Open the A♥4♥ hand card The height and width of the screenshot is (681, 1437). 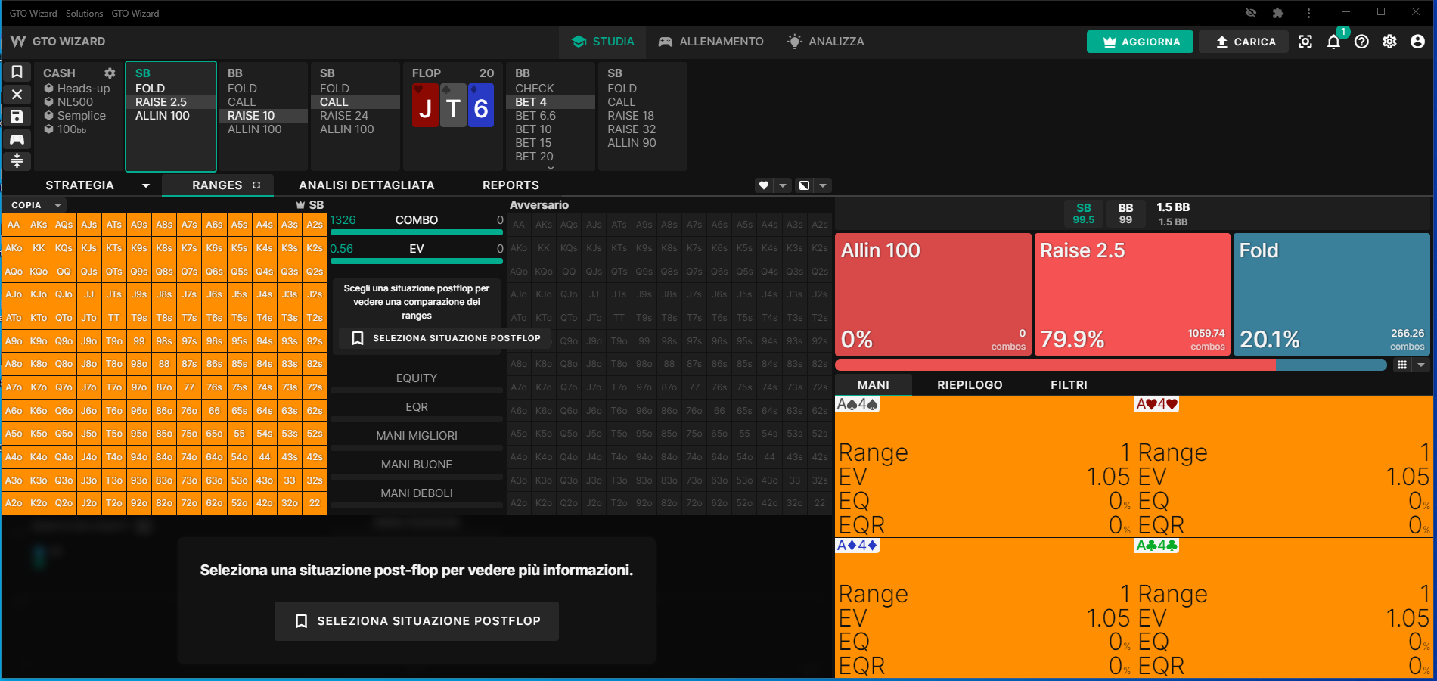point(1283,467)
